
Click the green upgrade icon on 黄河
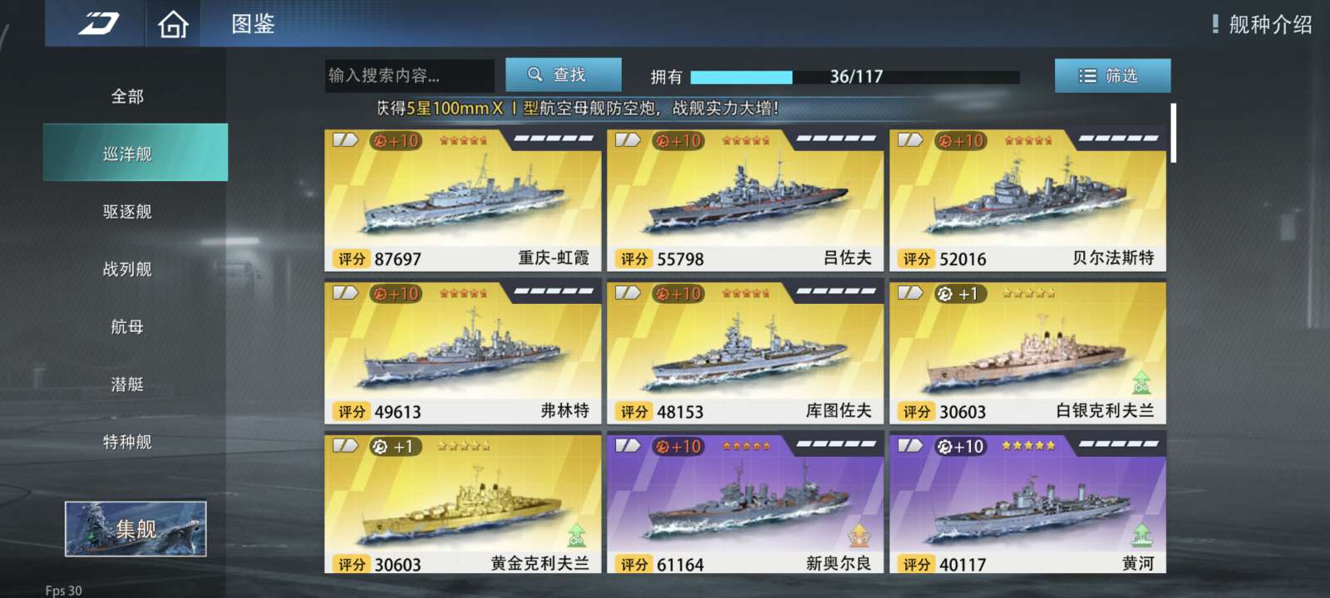tap(1141, 535)
